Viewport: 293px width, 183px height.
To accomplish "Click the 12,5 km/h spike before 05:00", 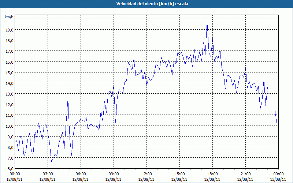I will point(68,99).
